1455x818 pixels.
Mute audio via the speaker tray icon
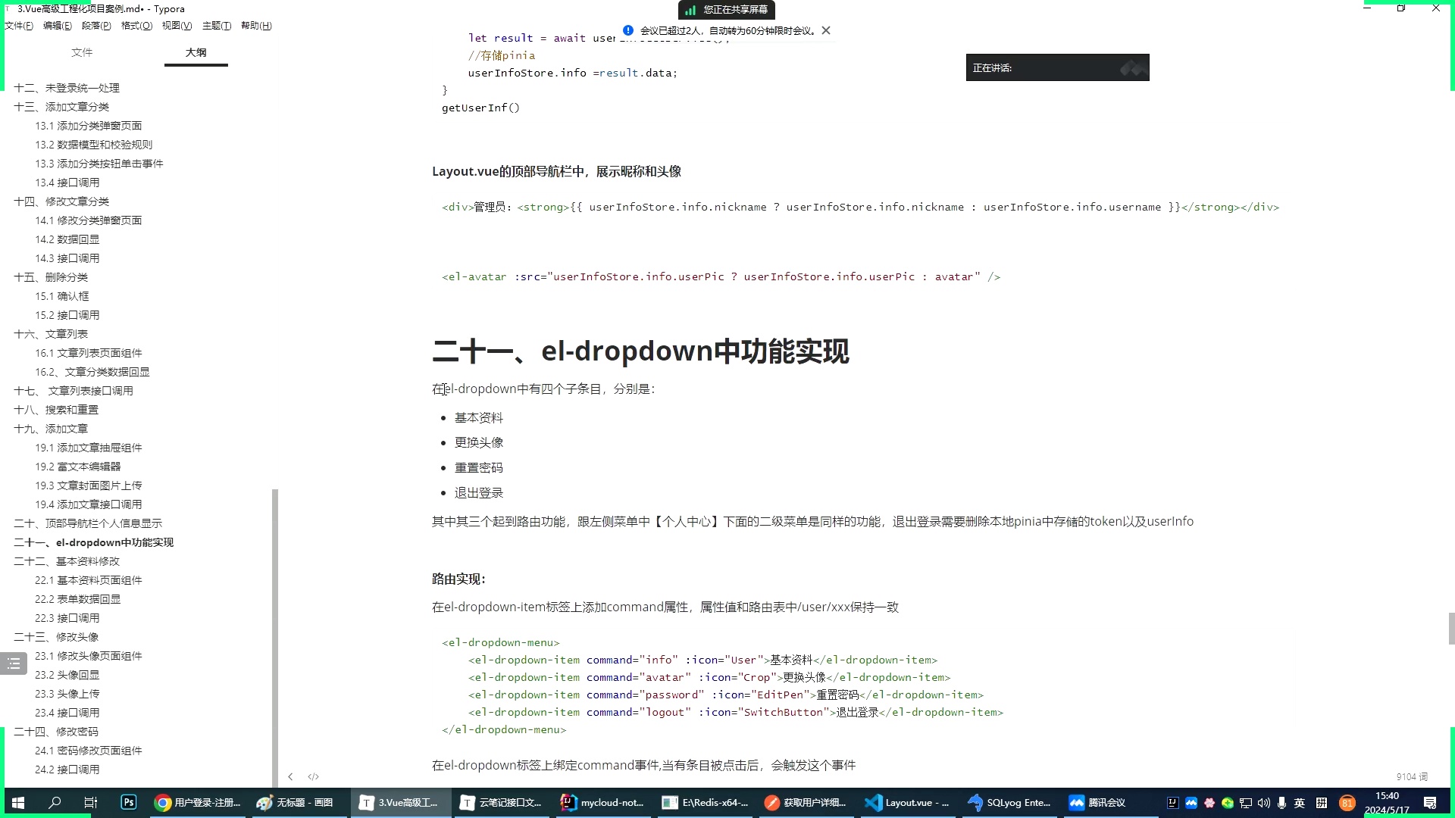click(1263, 802)
